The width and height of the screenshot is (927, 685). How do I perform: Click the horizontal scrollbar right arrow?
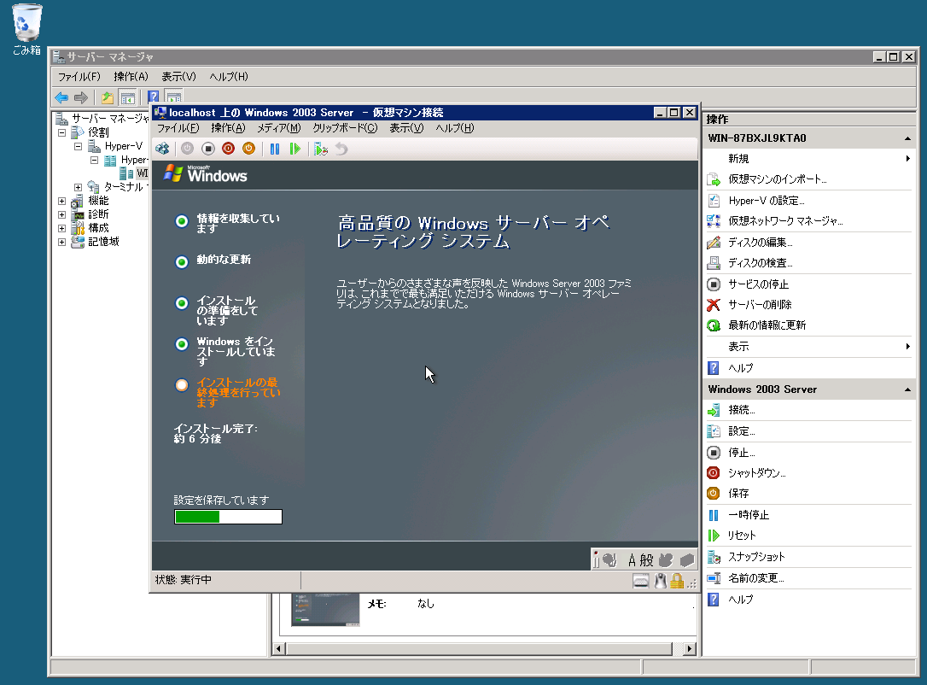(x=690, y=649)
